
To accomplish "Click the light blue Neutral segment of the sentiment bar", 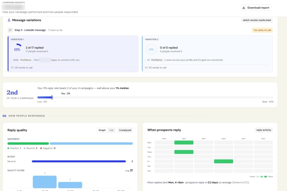I will tap(91, 144).
